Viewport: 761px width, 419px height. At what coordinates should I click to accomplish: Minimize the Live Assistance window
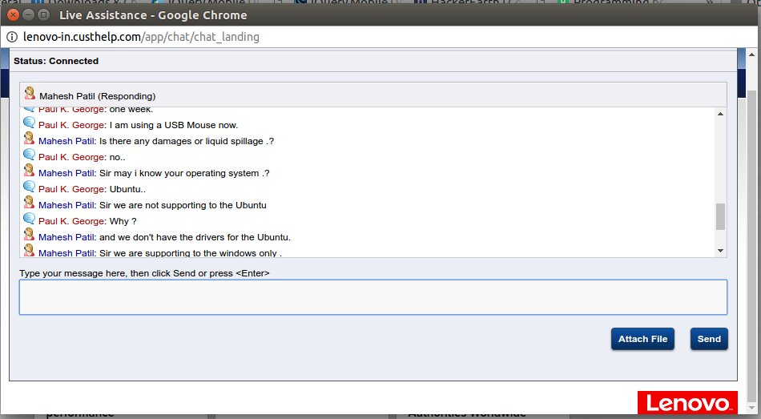28,15
